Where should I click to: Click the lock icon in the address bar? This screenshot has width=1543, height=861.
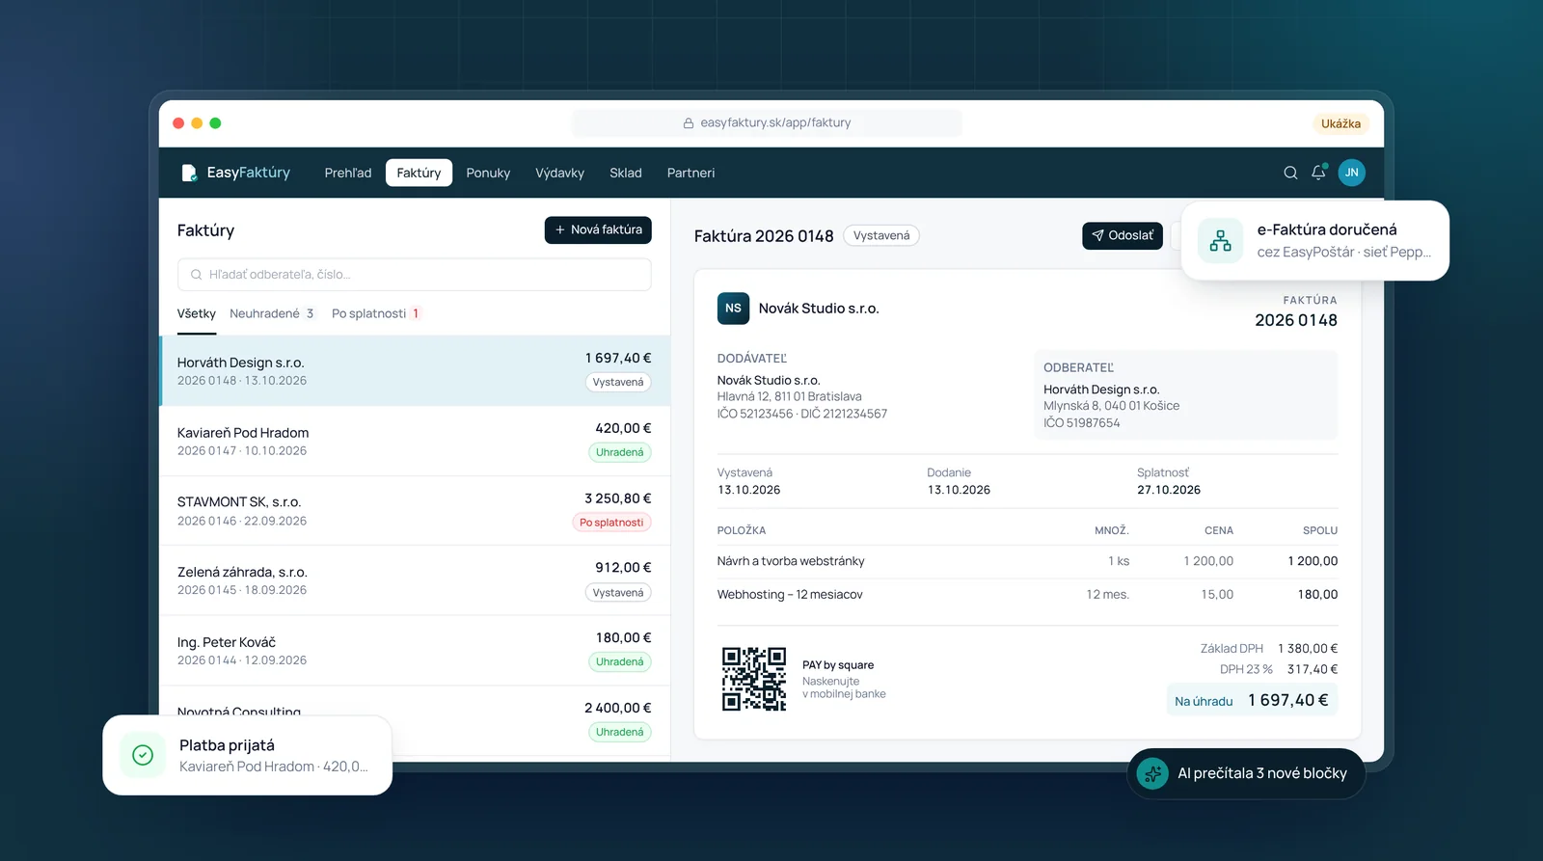coord(689,123)
